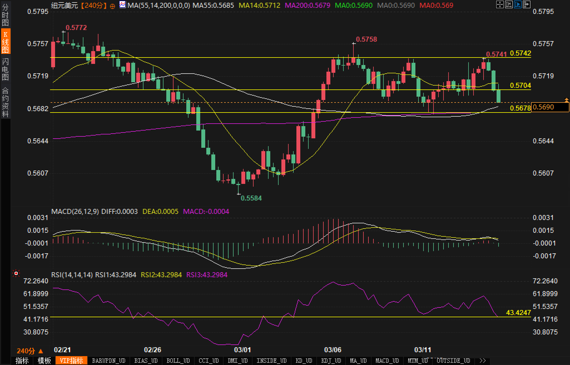Apply the DMI_UD indicator
570x365 pixels.
tap(238, 361)
